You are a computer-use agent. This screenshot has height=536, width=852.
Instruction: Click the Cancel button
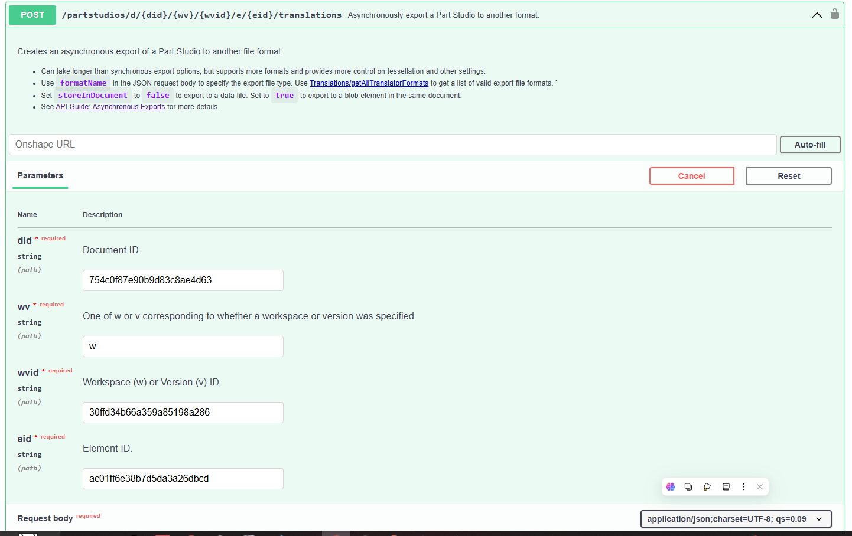692,176
